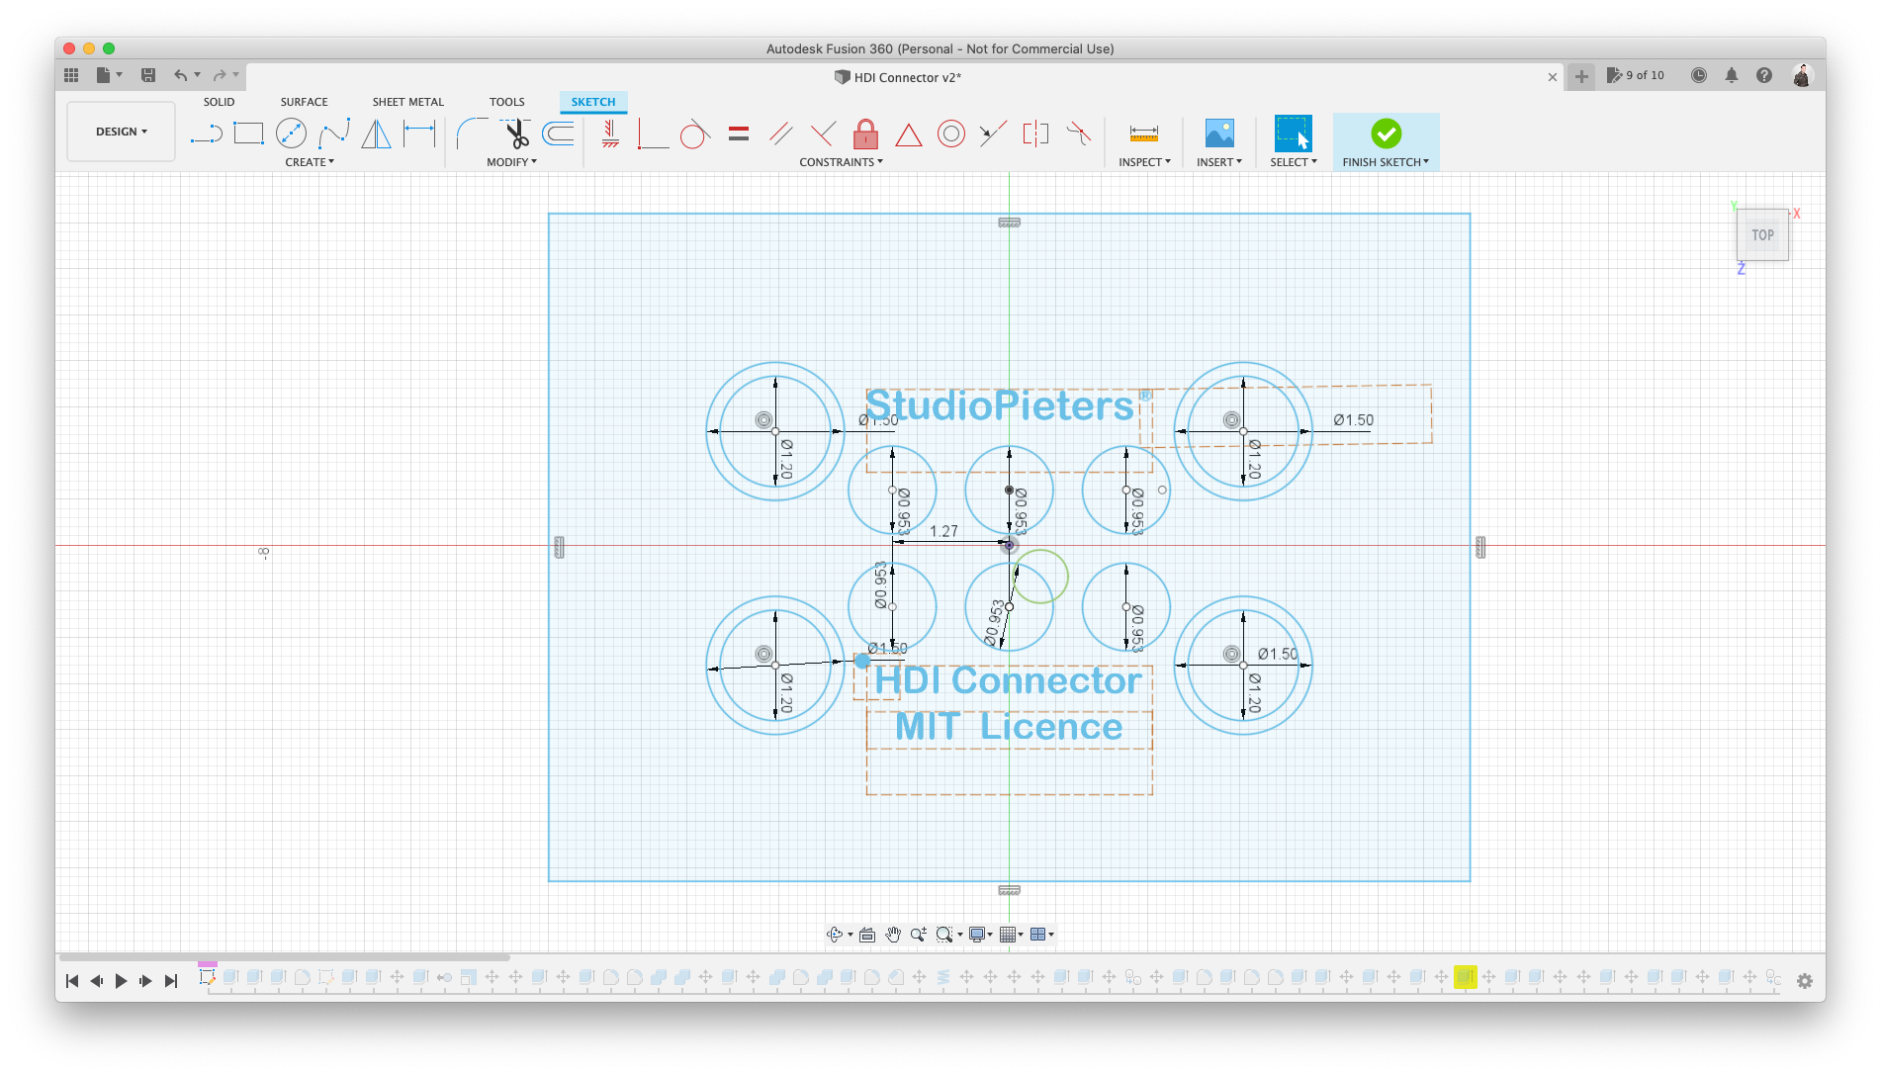
Task: Activate the Pan hand tool
Action: click(x=893, y=935)
